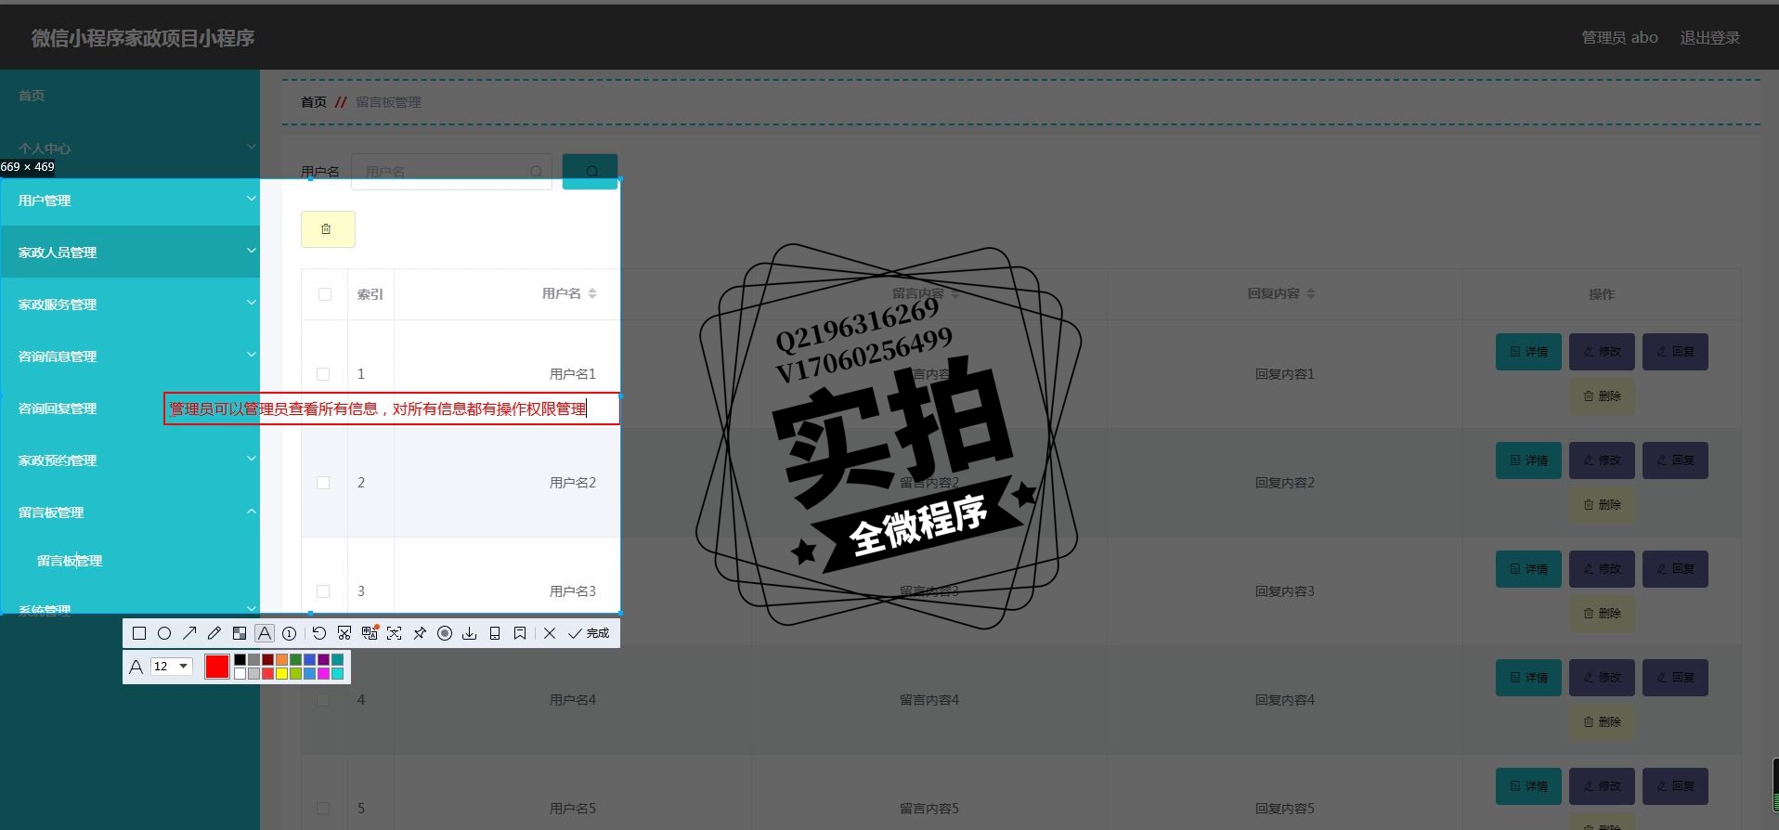Click the scissors cutout icon
The width and height of the screenshot is (1779, 830).
tap(344, 633)
